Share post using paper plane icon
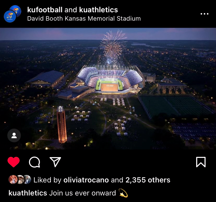This screenshot has height=202, width=216. pos(55,162)
